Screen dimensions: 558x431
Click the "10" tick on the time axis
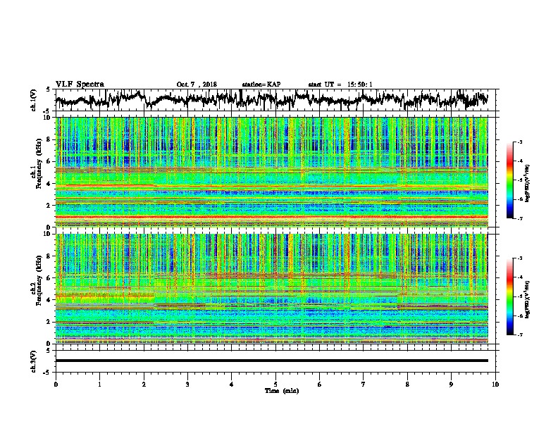pyautogui.click(x=495, y=385)
